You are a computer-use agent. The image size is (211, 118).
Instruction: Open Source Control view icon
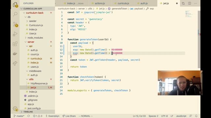coord(15,24)
